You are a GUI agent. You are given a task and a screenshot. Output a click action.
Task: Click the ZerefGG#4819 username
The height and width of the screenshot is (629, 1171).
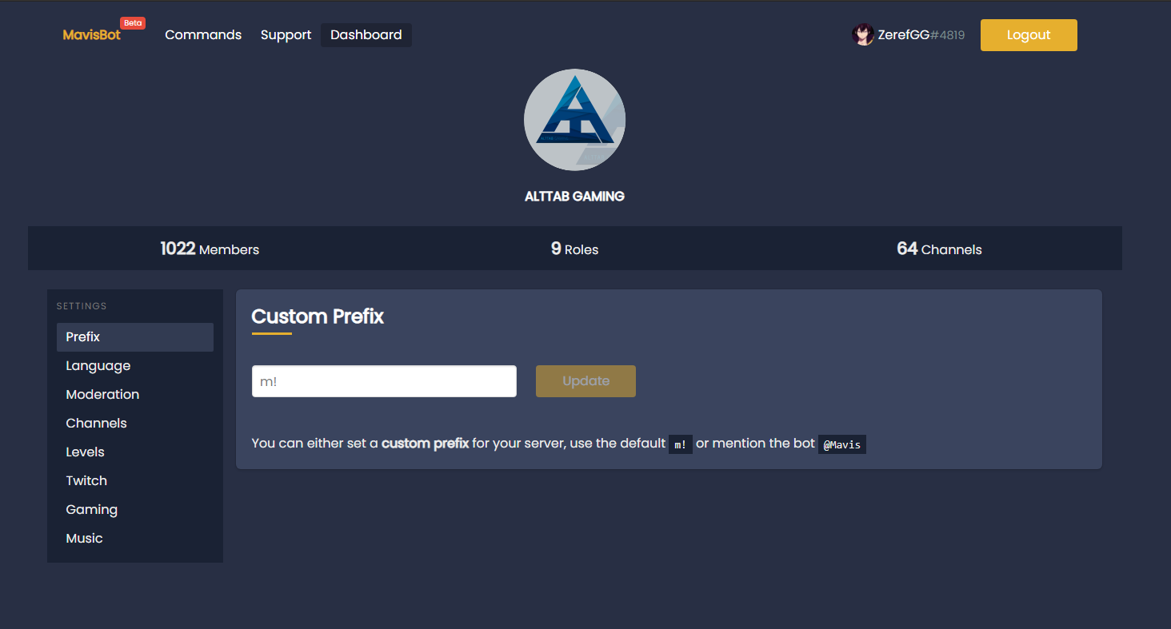click(921, 35)
